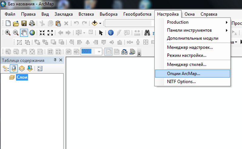242x149 pixels.
Task: Click the align left layout icon
Action: click(79, 42)
